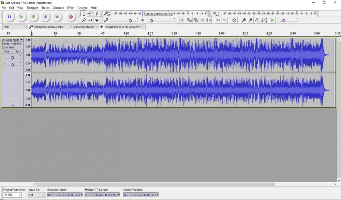The width and height of the screenshot is (341, 200).
Task: Open the Generate menu
Action: pos(58,7)
